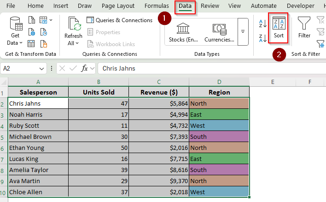Click the Existing Connections icon

(43, 44)
